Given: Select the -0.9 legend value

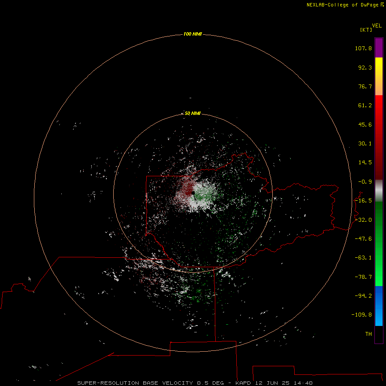Looking at the screenshot, I should click(365, 182).
